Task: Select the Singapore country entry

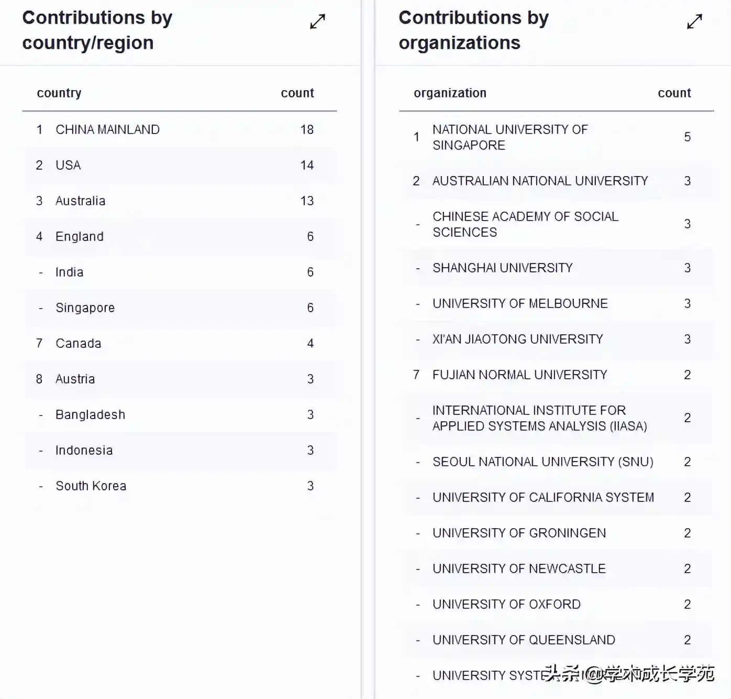Action: tap(180, 308)
